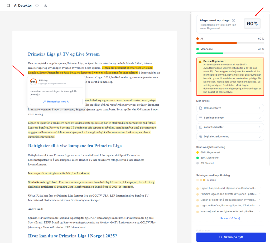The image size is (270, 243).
Task: Toggle the sidebar panel icon
Action: tap(8, 6)
